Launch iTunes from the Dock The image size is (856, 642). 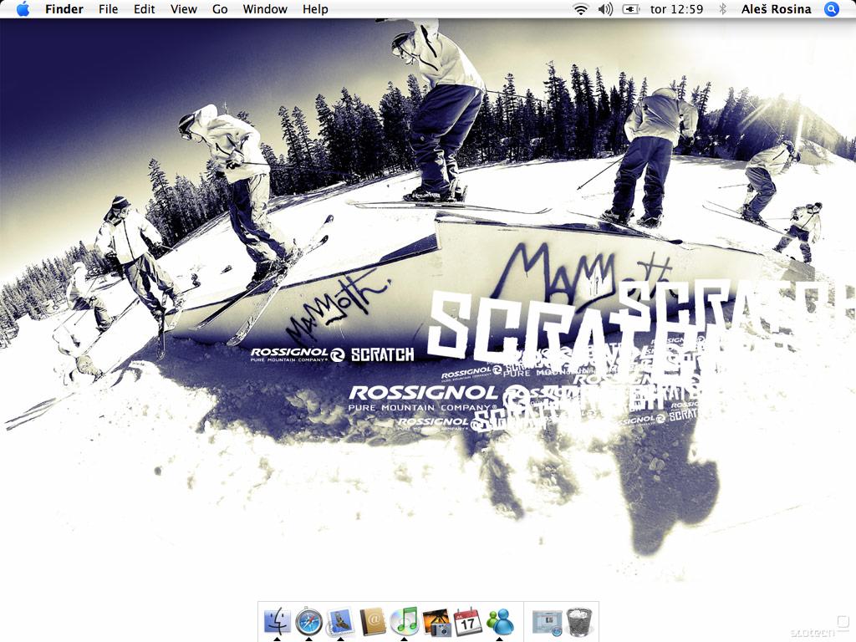[x=404, y=621]
